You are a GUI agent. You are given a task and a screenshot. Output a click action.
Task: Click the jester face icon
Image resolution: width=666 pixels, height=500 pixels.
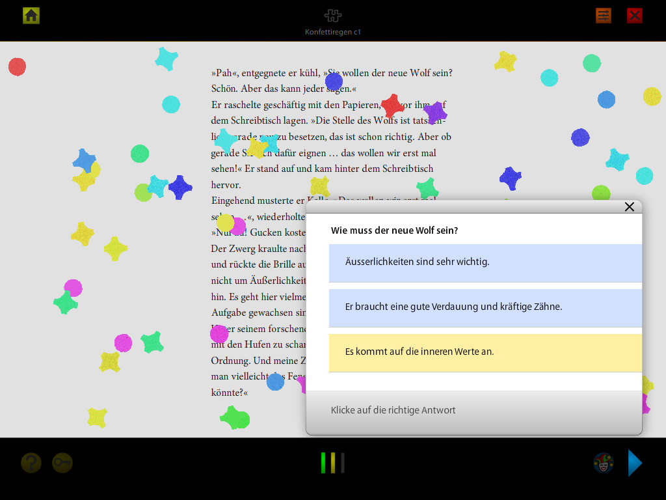(x=604, y=463)
